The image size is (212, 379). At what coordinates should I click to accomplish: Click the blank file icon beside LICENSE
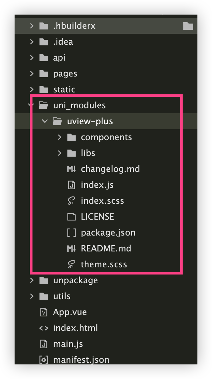click(x=72, y=217)
